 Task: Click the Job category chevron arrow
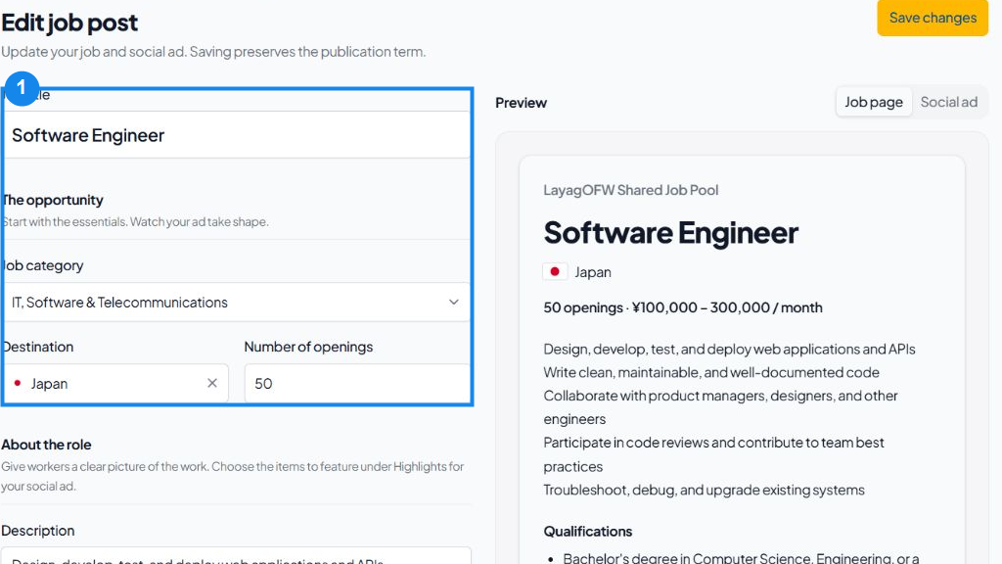click(454, 302)
